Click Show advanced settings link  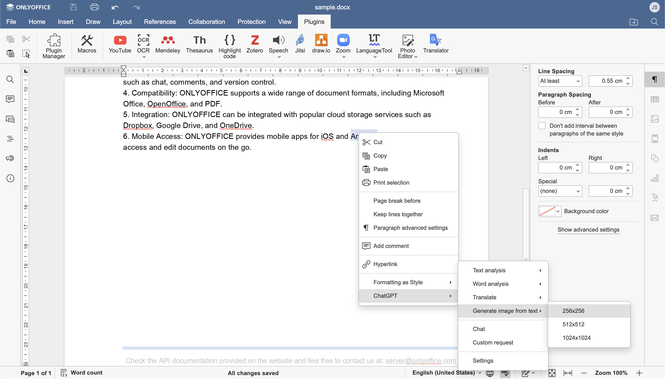(x=588, y=229)
